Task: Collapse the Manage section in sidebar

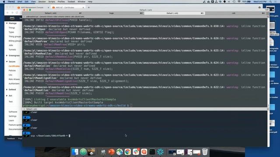Action: click(7, 23)
